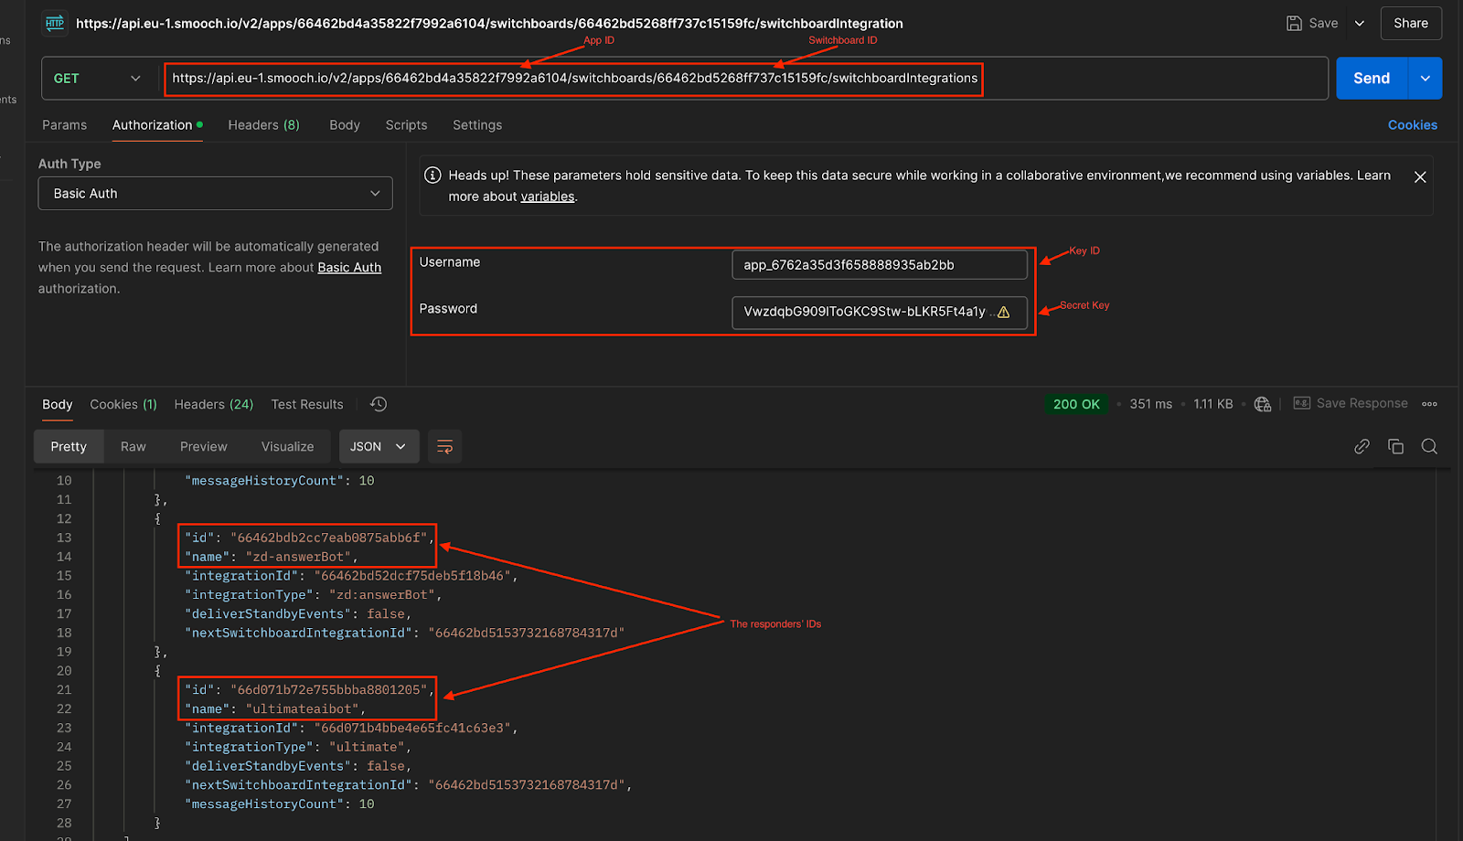Screen dimensions: 1463x841
Task: Click the copy link icon in response
Action: click(1362, 446)
